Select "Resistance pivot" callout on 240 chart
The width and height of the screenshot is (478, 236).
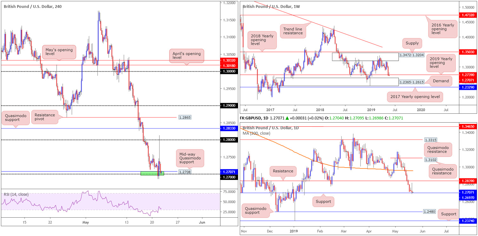point(45,118)
